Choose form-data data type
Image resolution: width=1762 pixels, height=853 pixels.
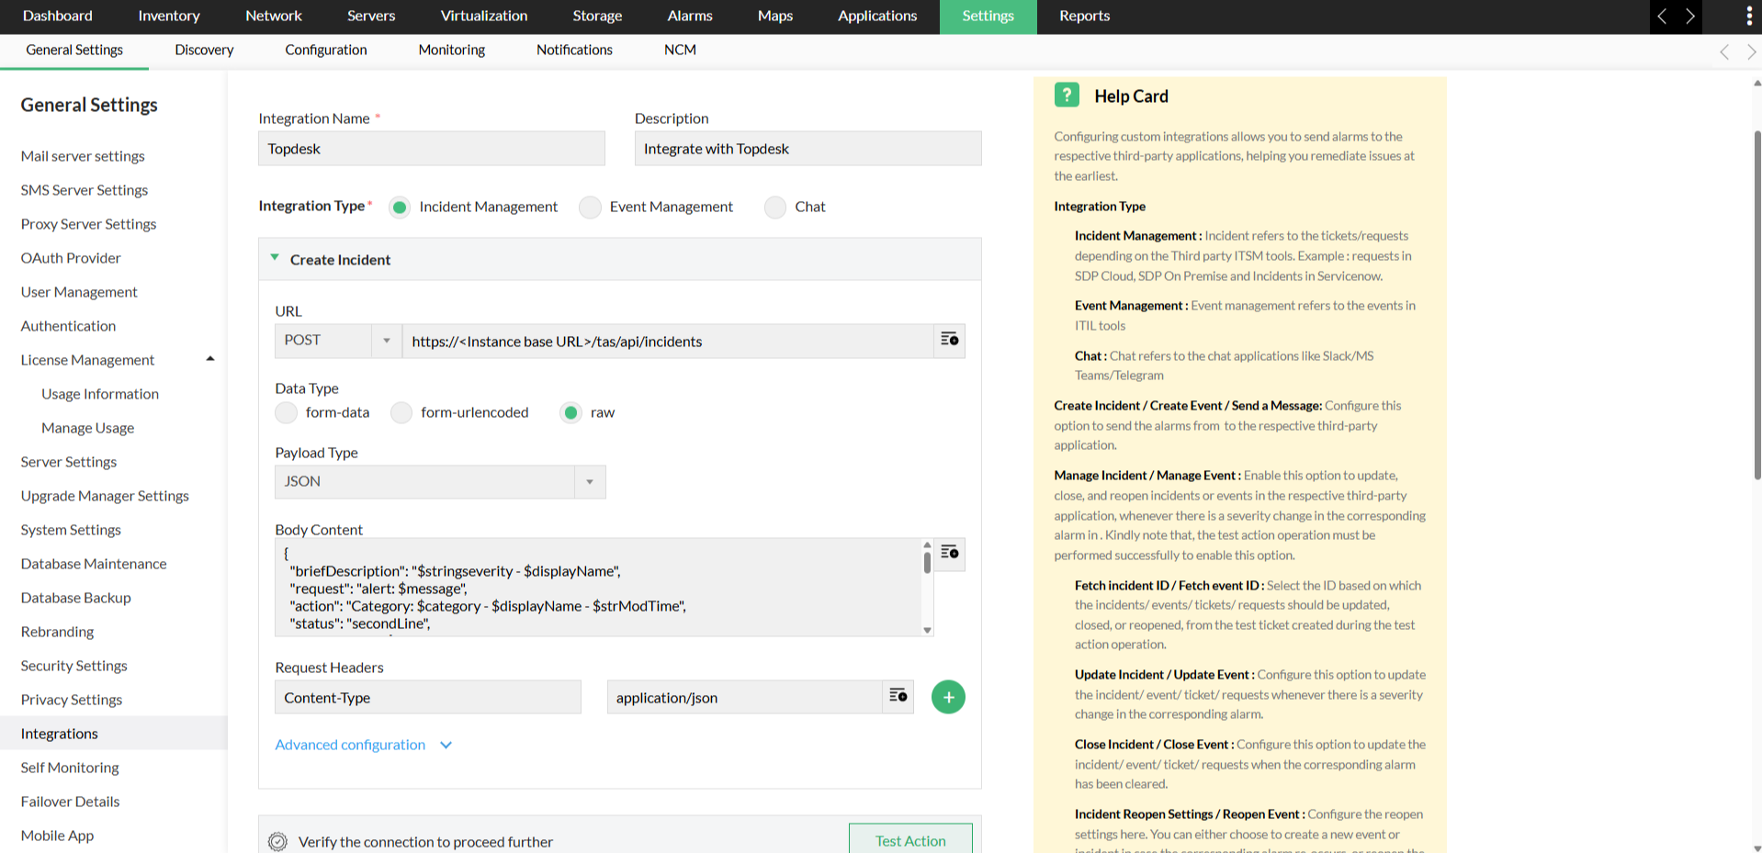tap(286, 412)
